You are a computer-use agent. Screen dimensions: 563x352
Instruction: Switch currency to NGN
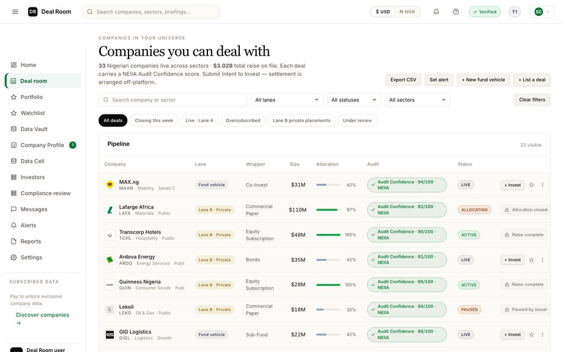click(x=407, y=12)
